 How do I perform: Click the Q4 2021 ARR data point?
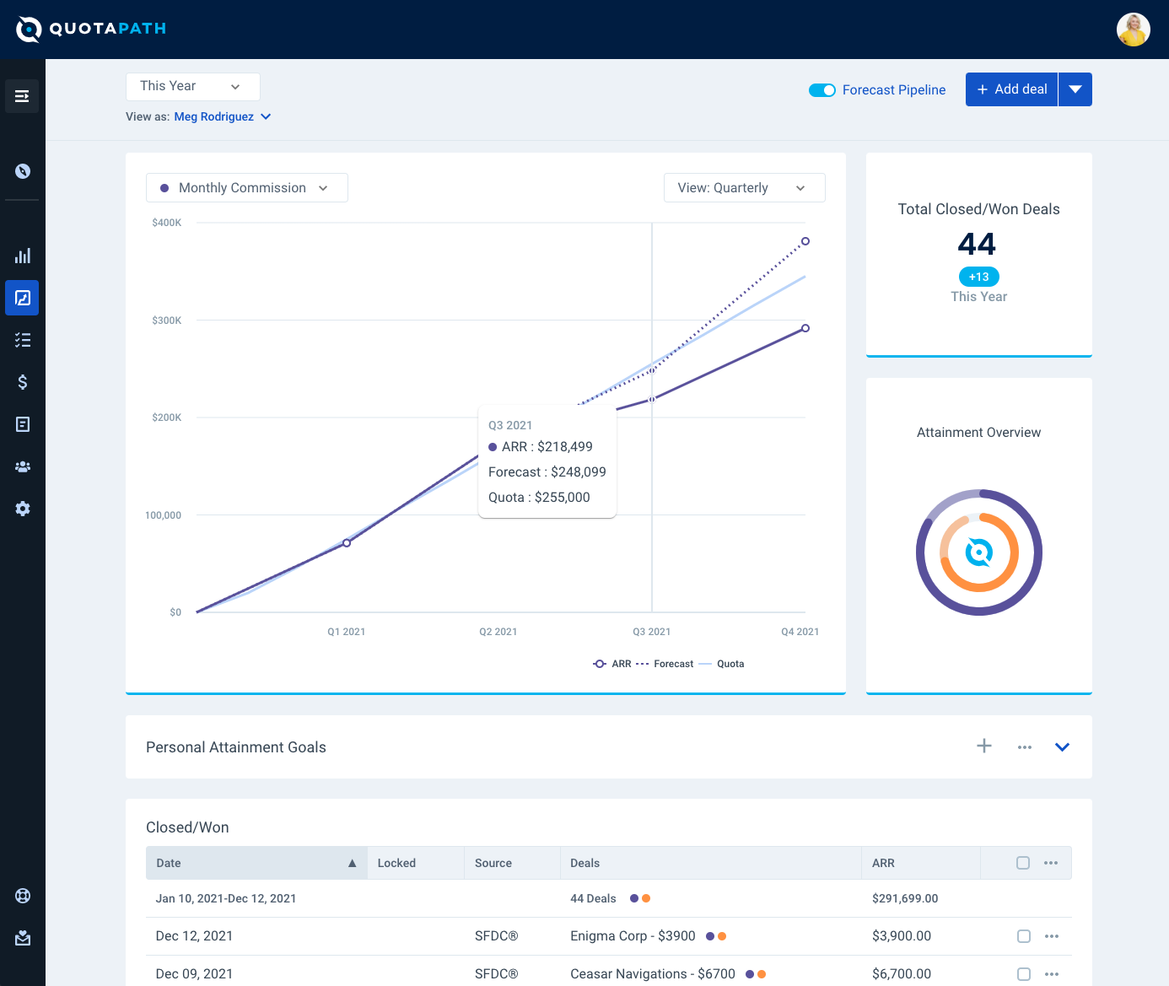coord(805,328)
